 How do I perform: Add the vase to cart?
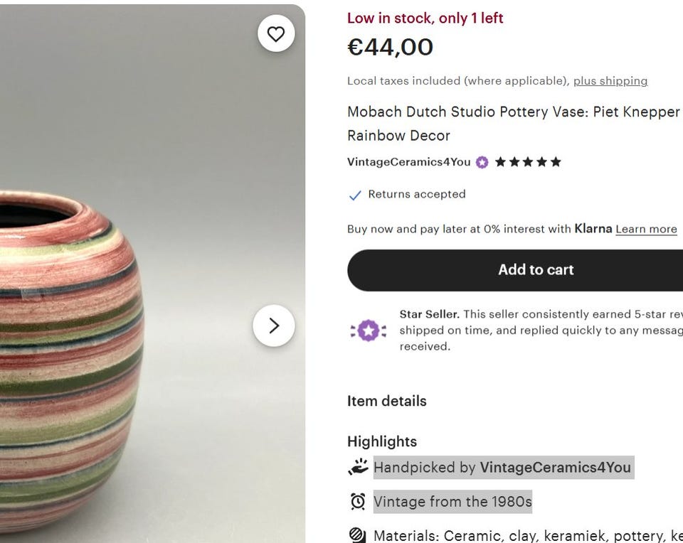coord(535,270)
